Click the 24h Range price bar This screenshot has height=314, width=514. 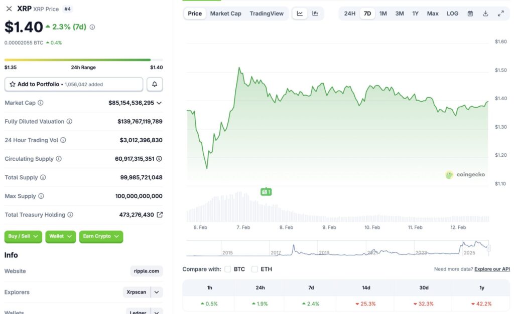83,59
